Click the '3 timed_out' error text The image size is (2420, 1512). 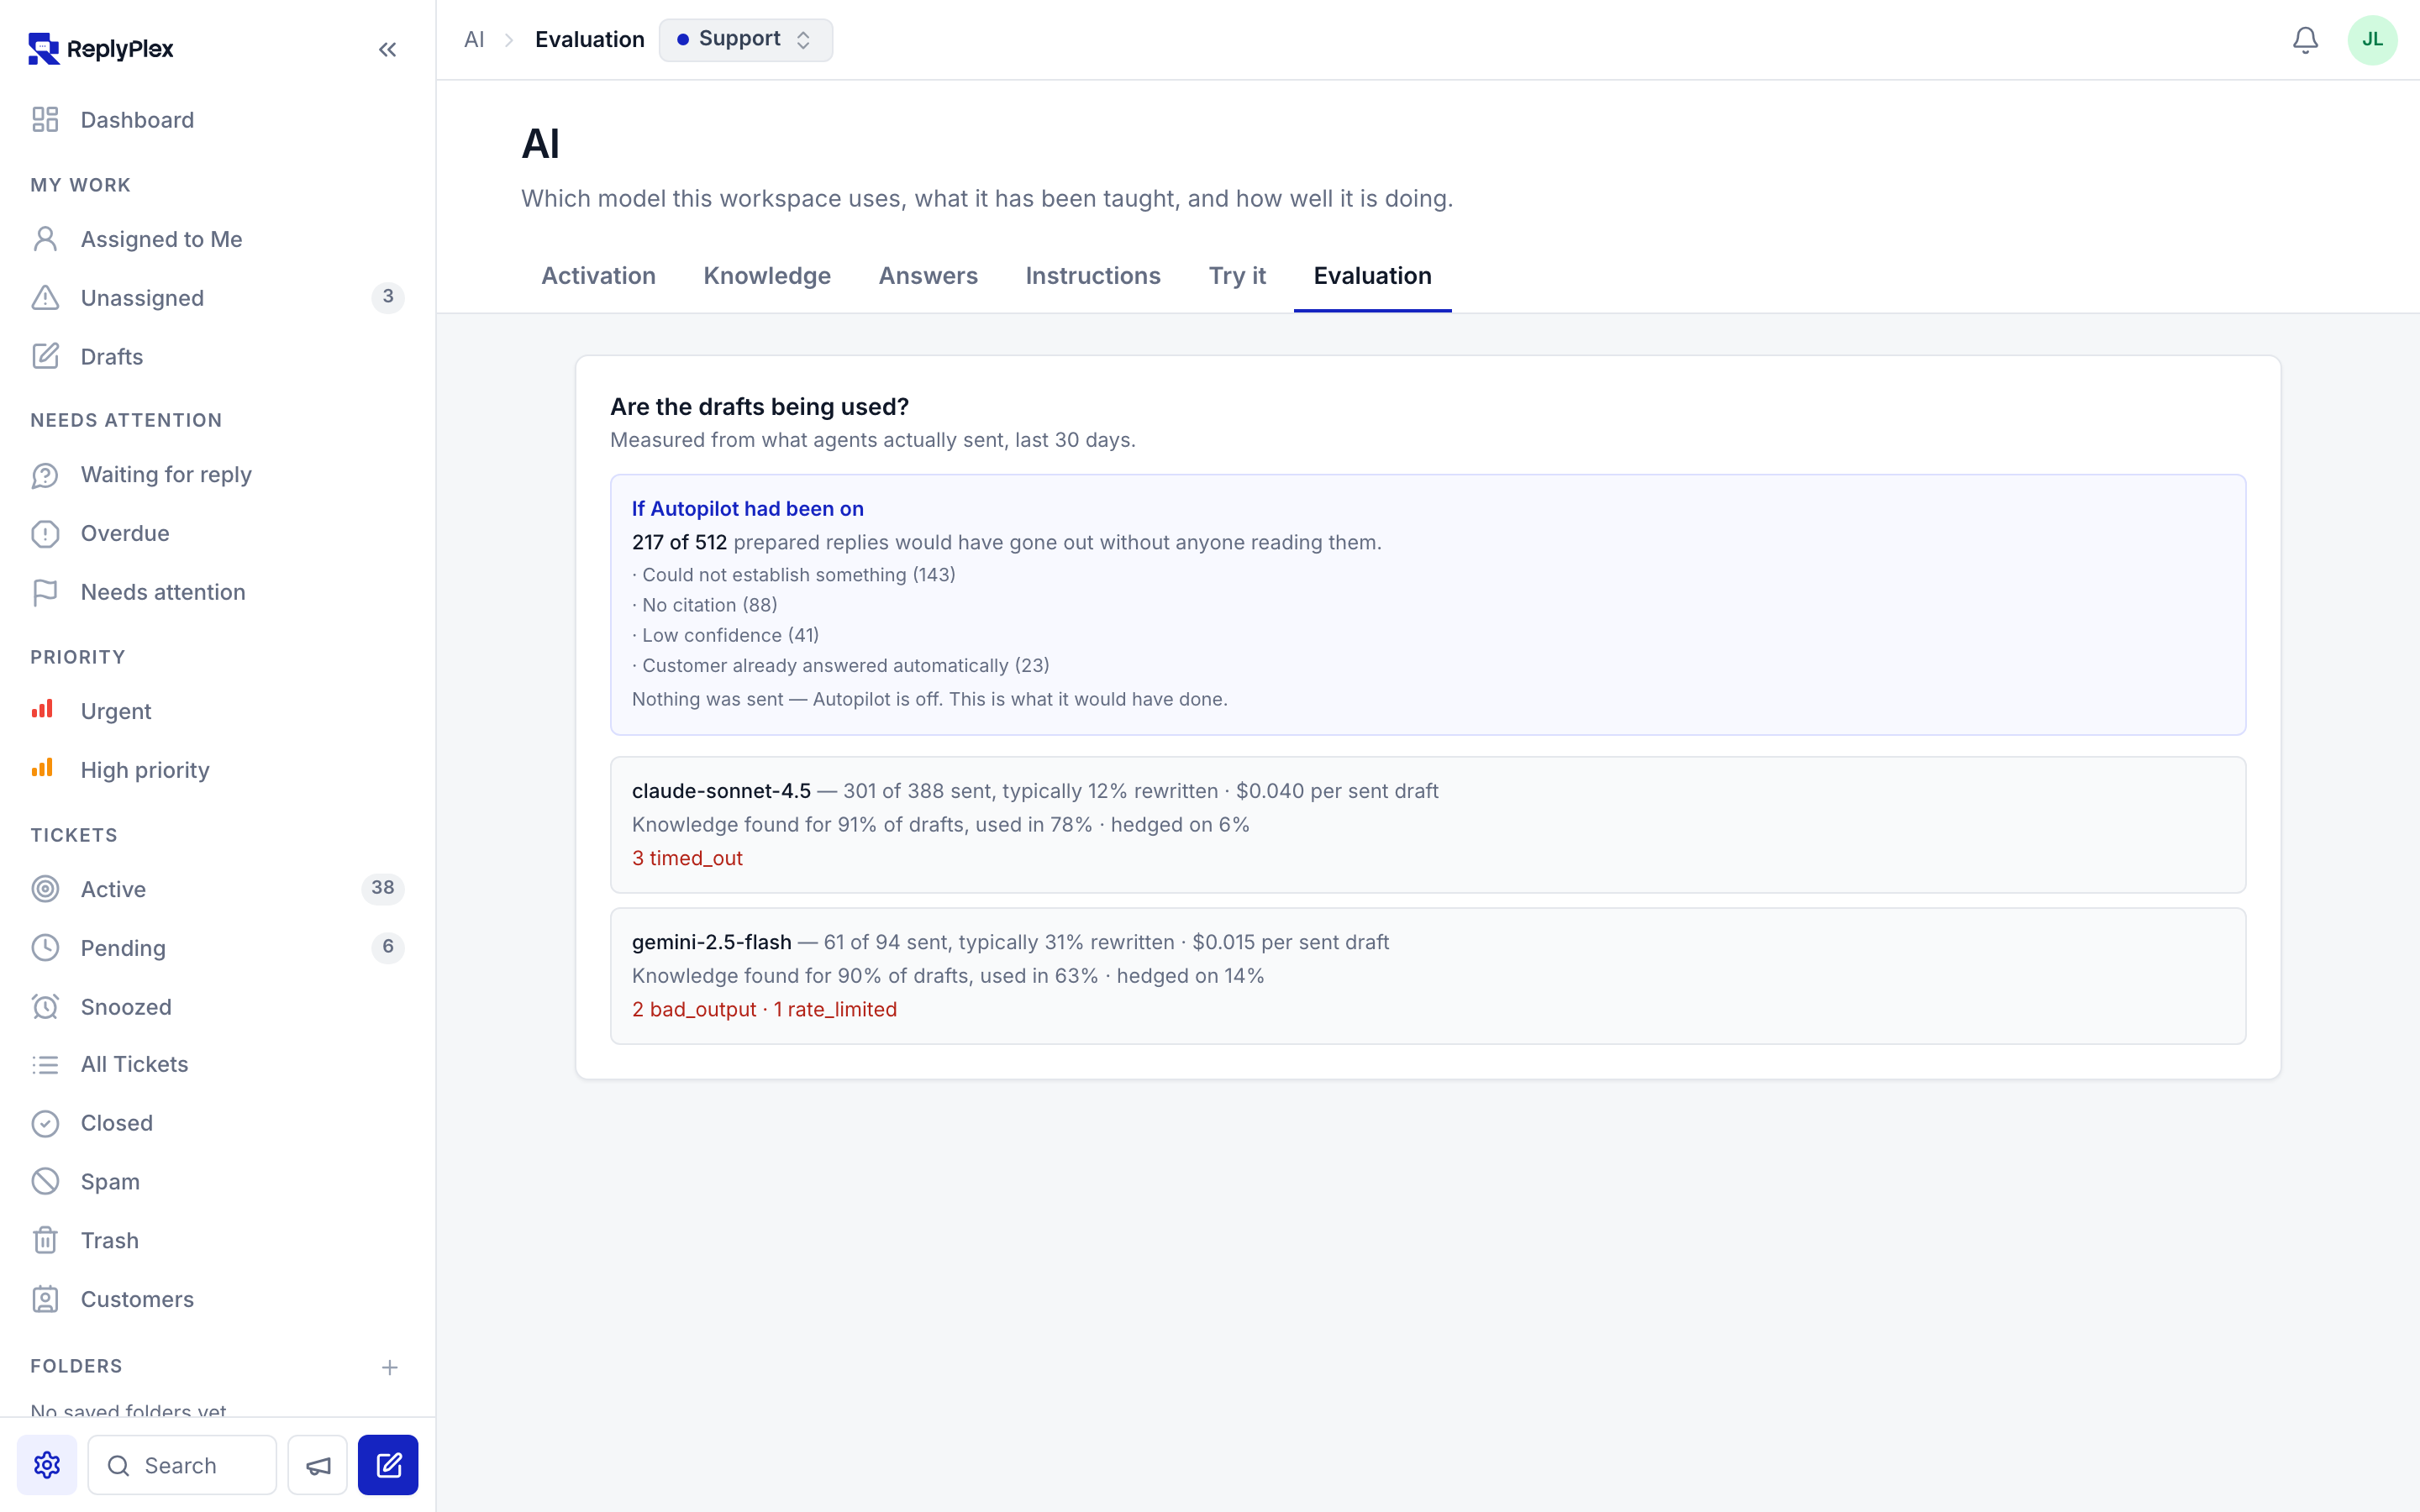[687, 858]
